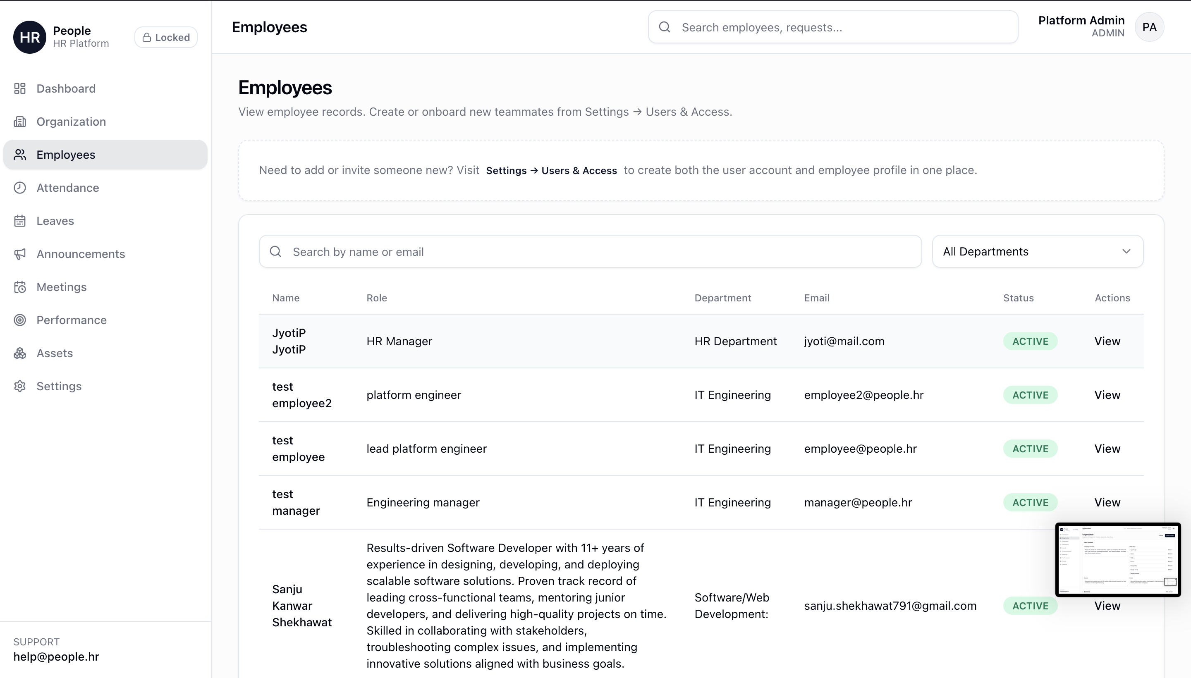Open Settings → Users & Access link
The width and height of the screenshot is (1191, 678).
[x=551, y=170]
